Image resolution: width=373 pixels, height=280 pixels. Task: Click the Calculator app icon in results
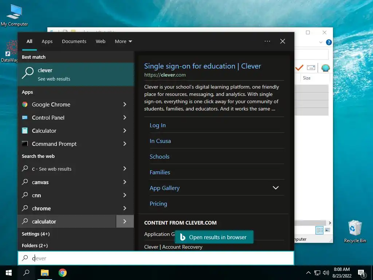(x=25, y=131)
